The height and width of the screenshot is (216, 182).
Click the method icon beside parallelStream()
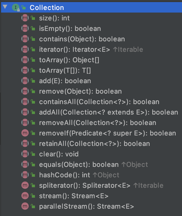coord(25,206)
